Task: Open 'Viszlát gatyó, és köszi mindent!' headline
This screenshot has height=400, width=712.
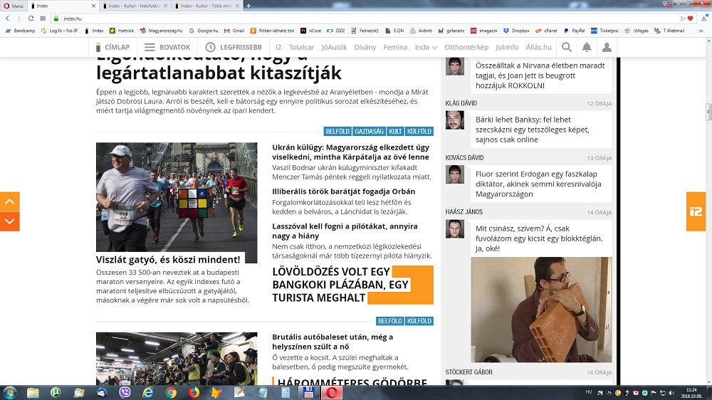Action: point(168,259)
